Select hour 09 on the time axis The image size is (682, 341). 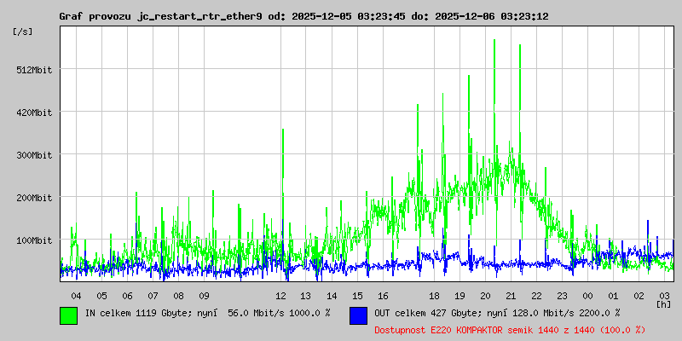[204, 295]
